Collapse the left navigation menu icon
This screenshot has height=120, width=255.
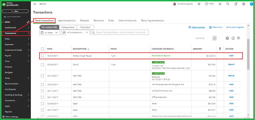[35, 4]
